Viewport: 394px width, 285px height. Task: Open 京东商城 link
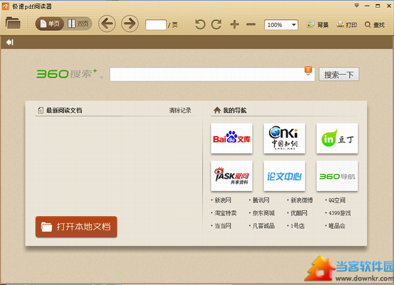pos(263,213)
